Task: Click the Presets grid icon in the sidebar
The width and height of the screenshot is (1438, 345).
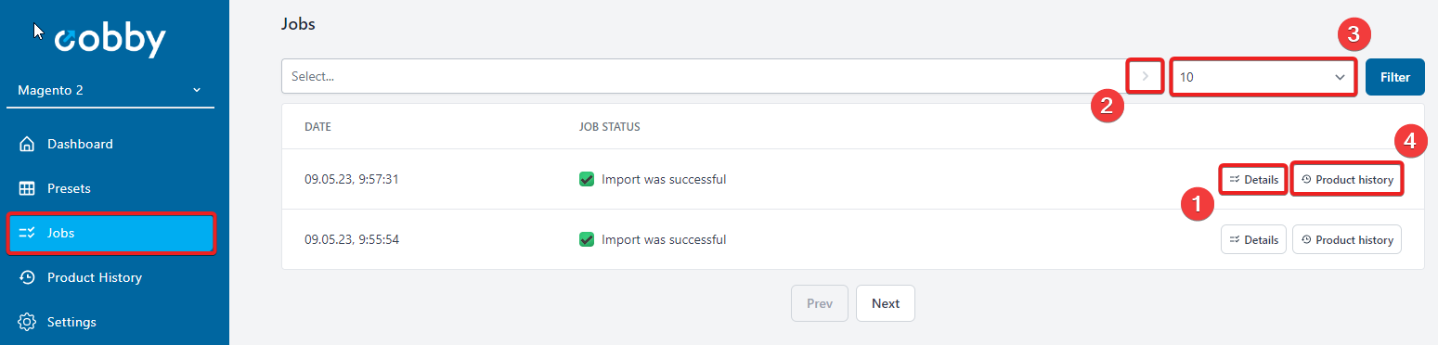Action: click(x=28, y=188)
